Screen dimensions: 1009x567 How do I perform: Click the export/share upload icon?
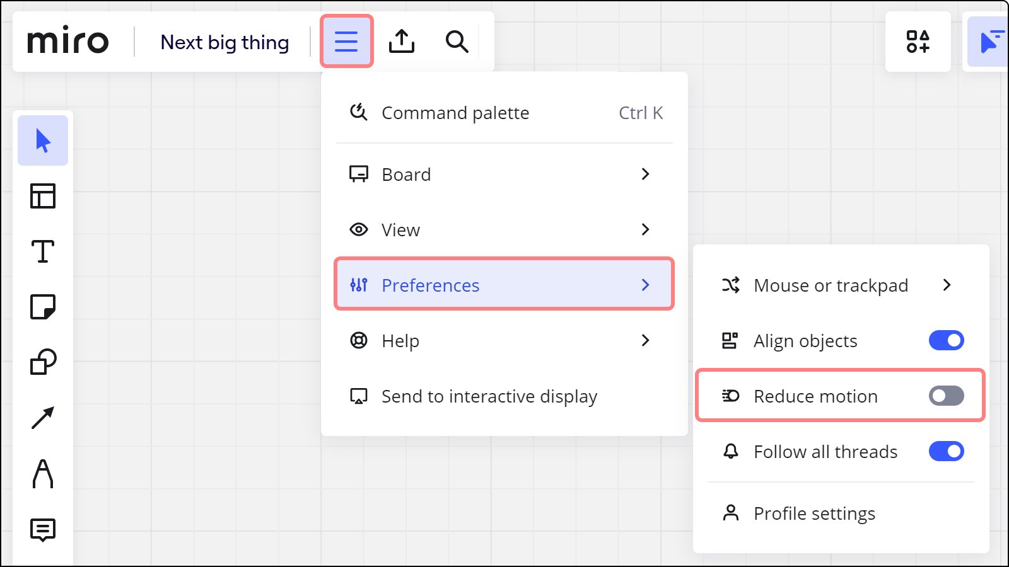402,42
